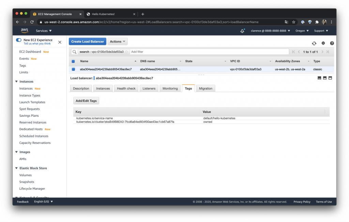Click the browser profile avatar
Image resolution: width=349 pixels, height=222 pixels.
coord(324,22)
